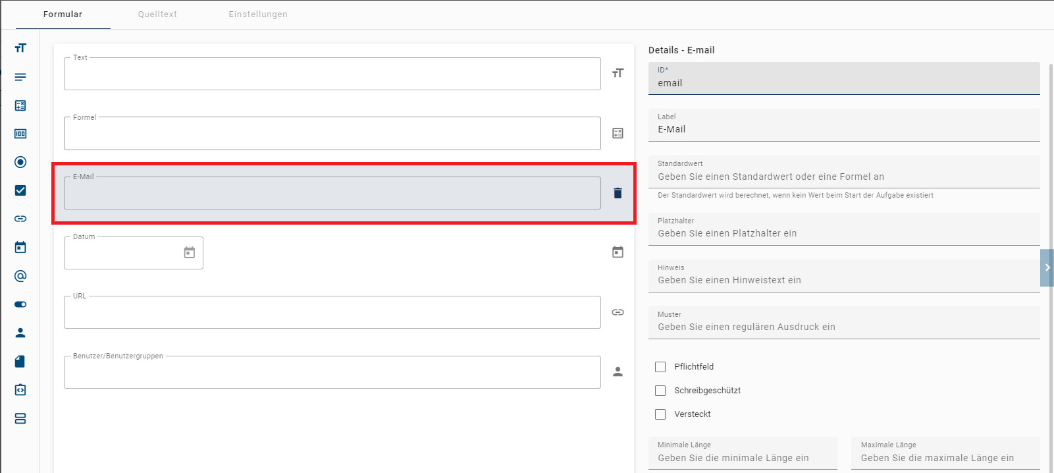Switch to the Quelltext tab

click(157, 14)
